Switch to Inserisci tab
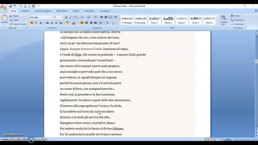258x145 pixels. [25, 11]
